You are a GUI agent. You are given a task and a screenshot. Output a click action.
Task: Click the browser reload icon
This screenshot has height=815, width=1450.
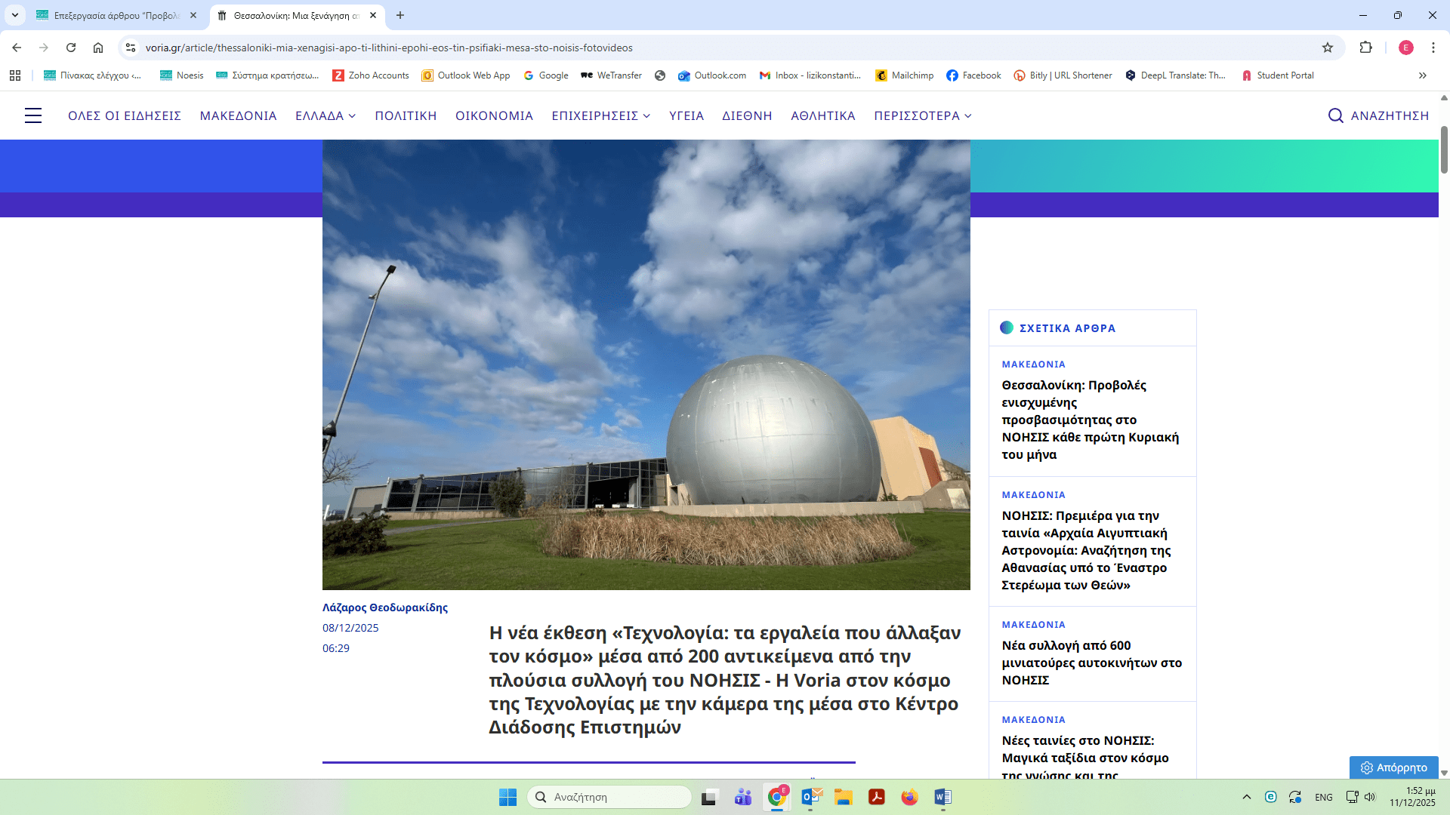click(71, 48)
